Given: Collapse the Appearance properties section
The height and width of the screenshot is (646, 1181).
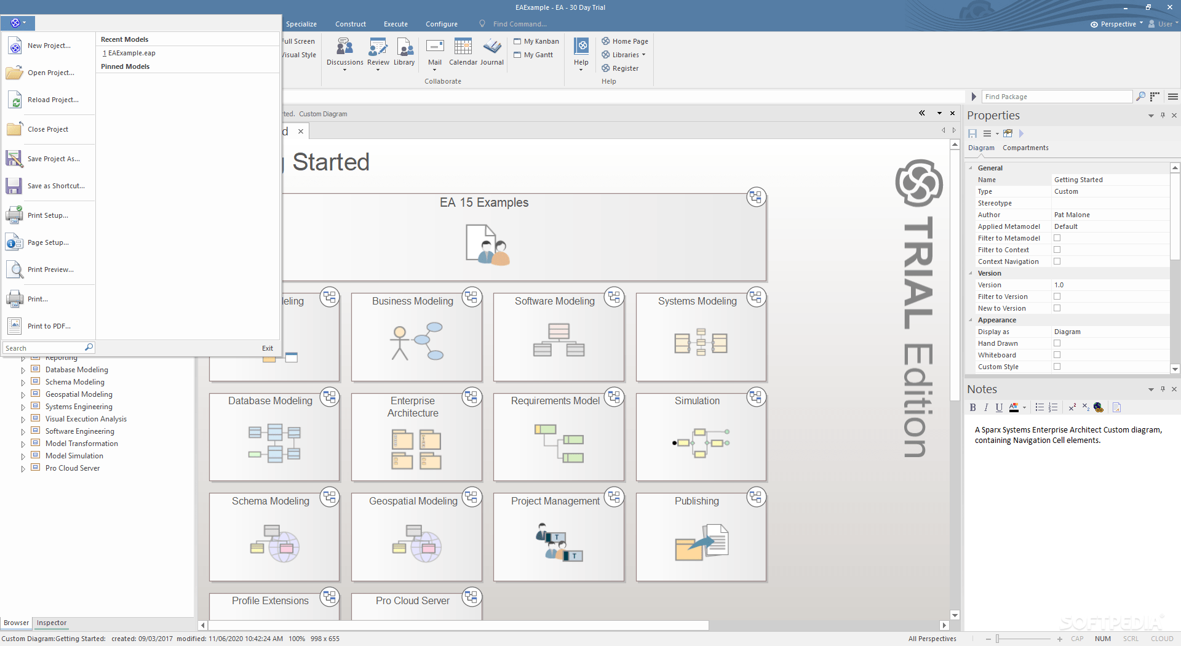Looking at the screenshot, I should click(x=971, y=320).
